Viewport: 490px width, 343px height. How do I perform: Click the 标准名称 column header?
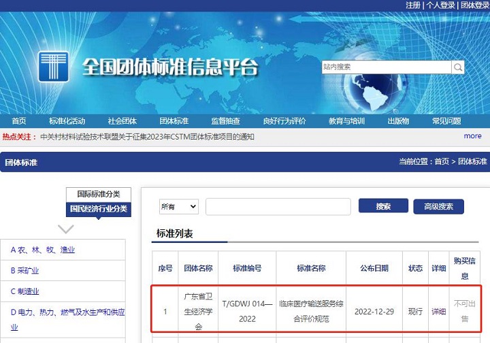(x=311, y=268)
